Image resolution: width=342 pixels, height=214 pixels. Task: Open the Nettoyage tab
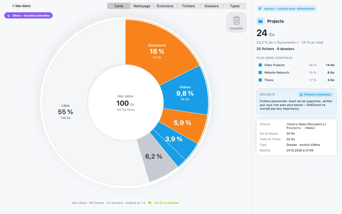coord(142,6)
